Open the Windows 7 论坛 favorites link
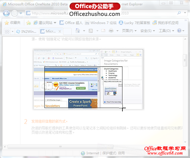The width and height of the screenshot is (190, 158). pos(101,23)
